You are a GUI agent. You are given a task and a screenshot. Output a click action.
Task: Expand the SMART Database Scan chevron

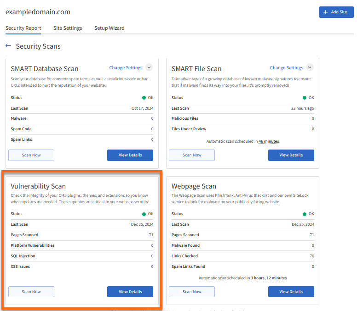click(x=149, y=67)
